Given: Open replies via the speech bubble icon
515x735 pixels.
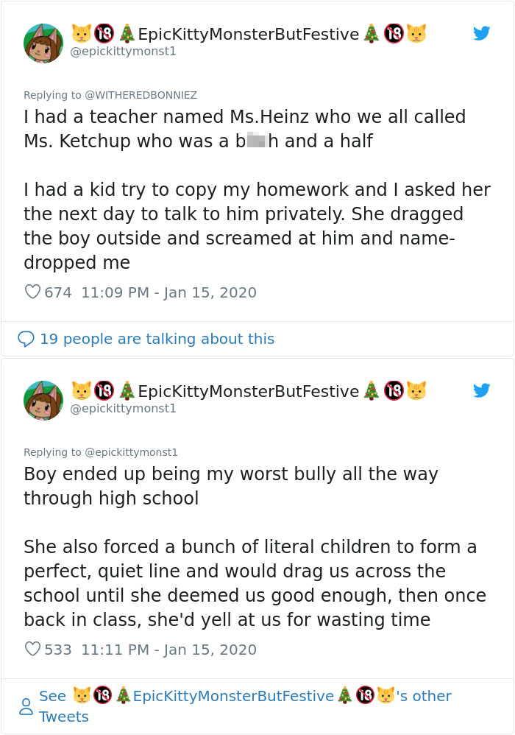Looking at the screenshot, I should [27, 337].
